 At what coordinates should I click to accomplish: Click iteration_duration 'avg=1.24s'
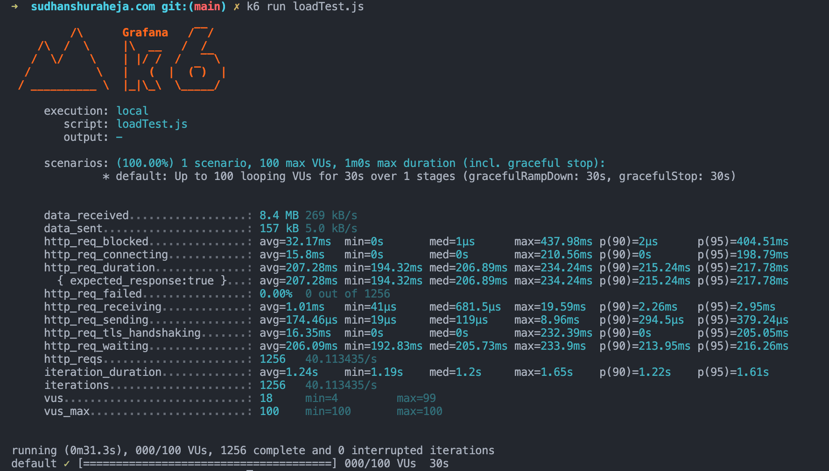click(x=288, y=372)
